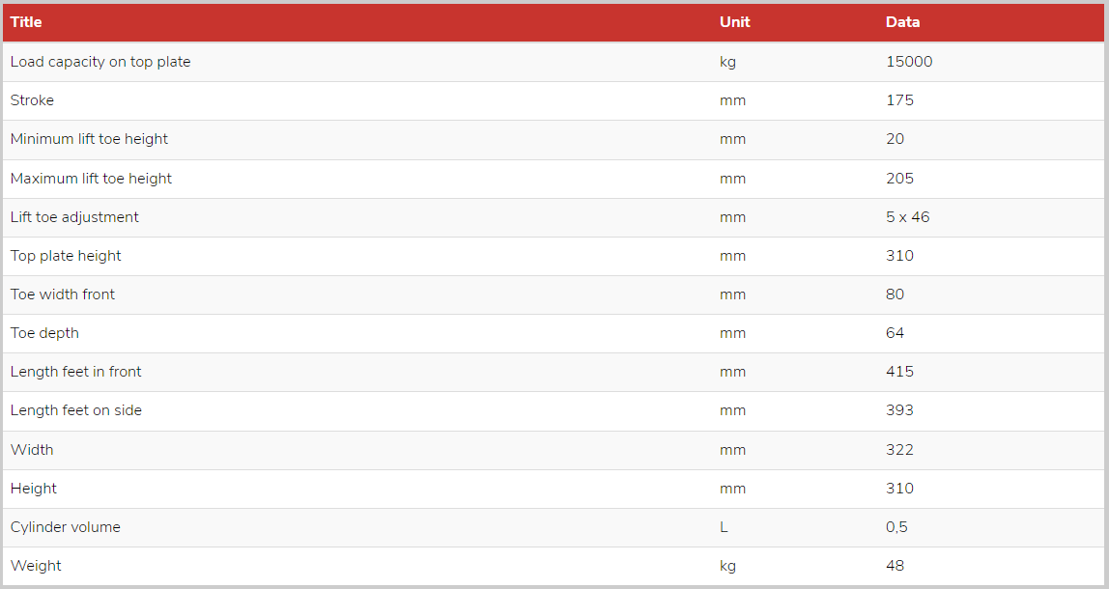
Task: Select the Stroke row label
Action: pos(32,100)
